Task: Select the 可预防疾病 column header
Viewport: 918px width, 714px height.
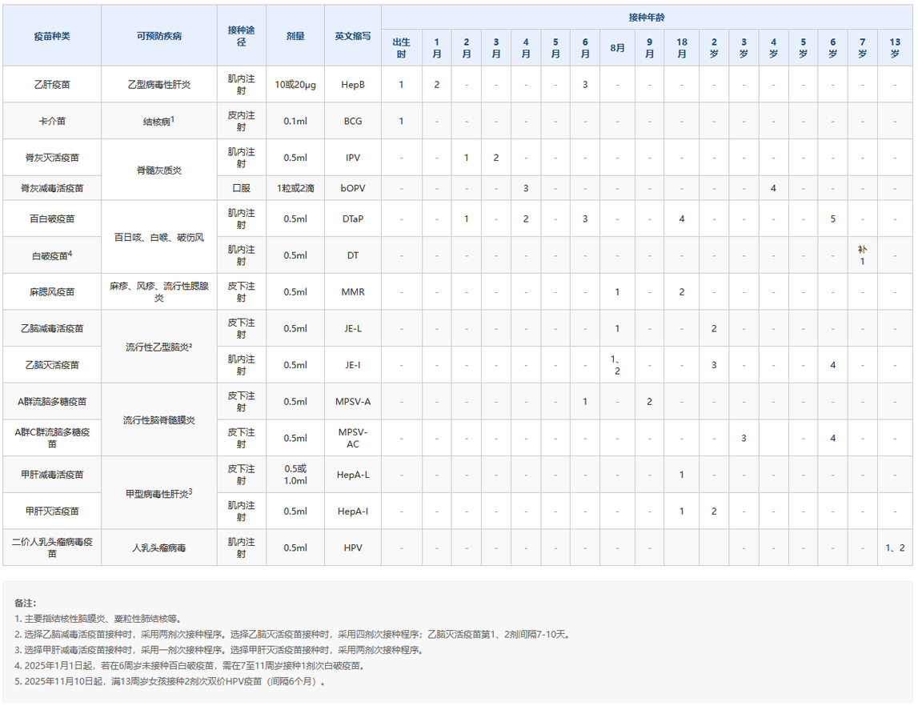Action: [159, 36]
